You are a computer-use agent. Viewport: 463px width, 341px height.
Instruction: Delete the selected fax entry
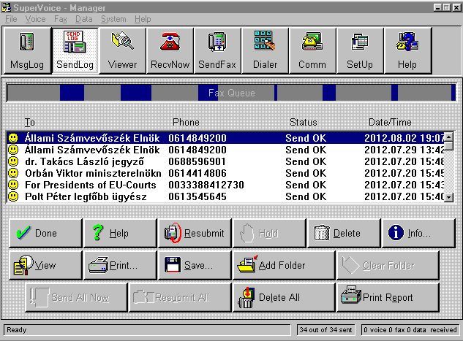[344, 233]
